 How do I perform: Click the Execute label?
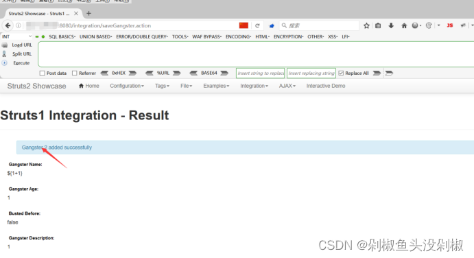point(21,63)
